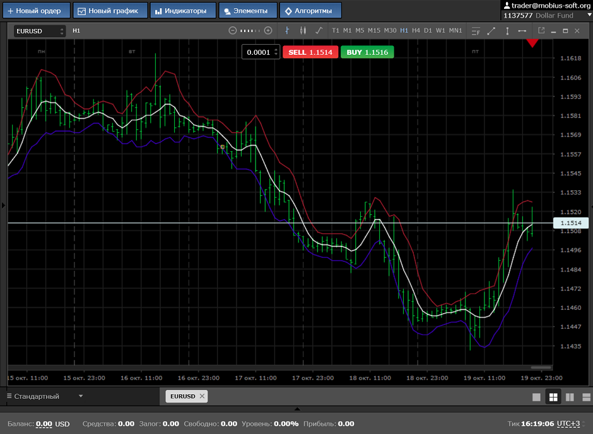Minimize the EURUSD chart panel
The height and width of the screenshot is (434, 593).
coord(553,31)
